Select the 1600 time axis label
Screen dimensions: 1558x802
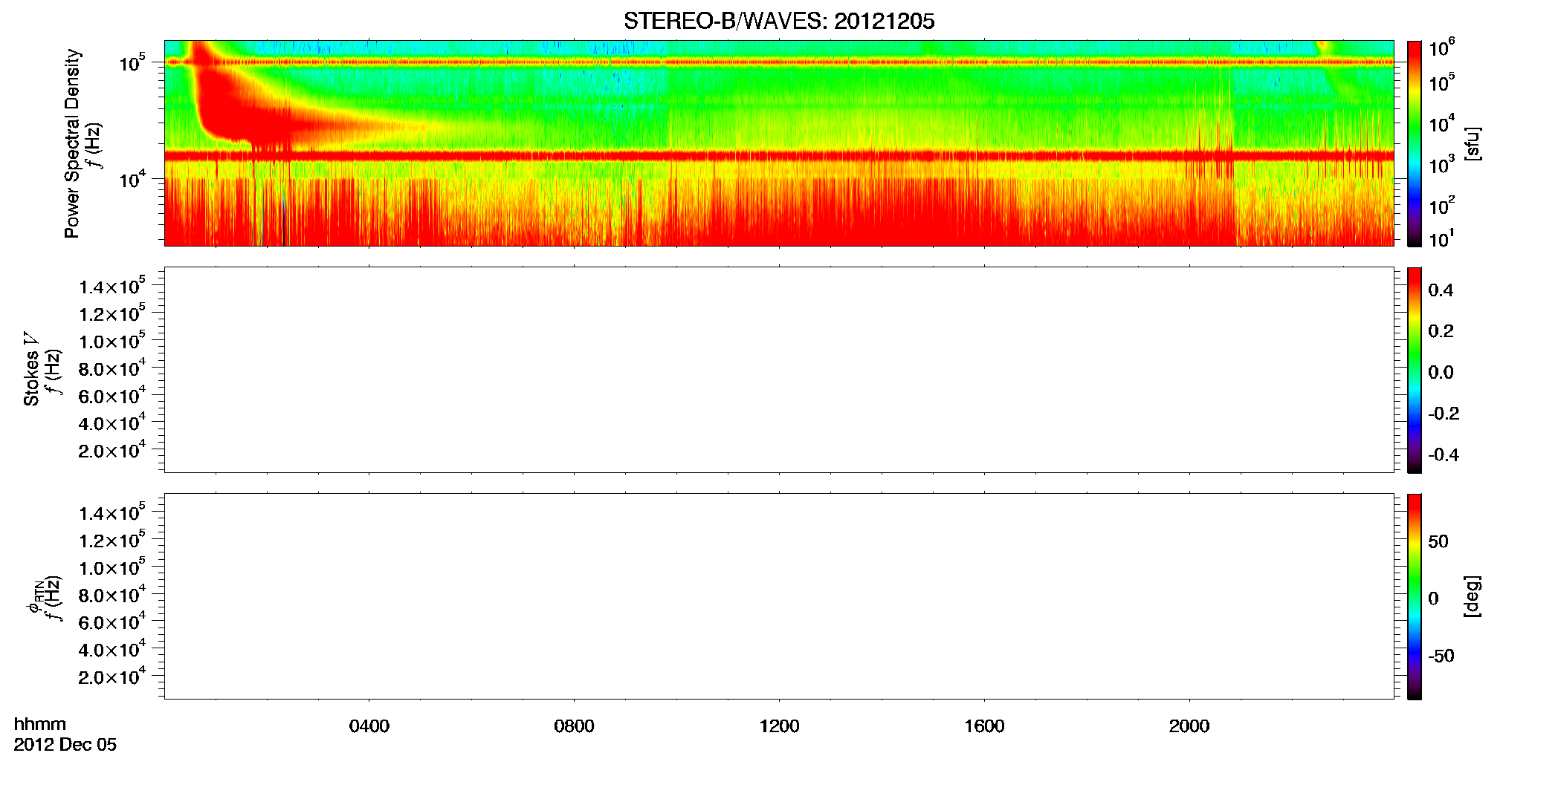(984, 726)
